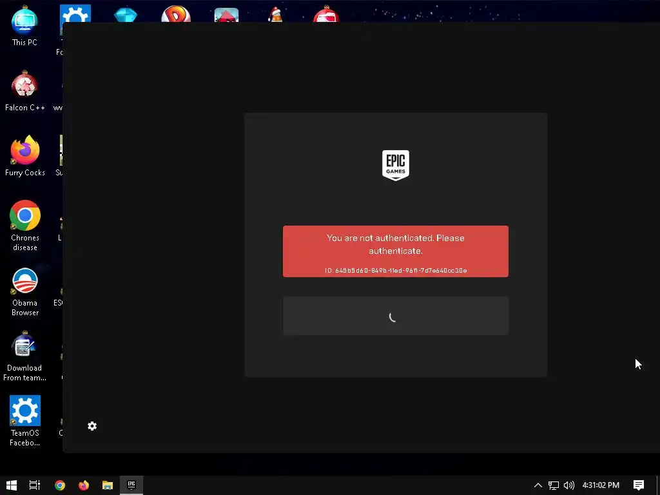Open the Epic Games launcher settings gear

pyautogui.click(x=92, y=426)
